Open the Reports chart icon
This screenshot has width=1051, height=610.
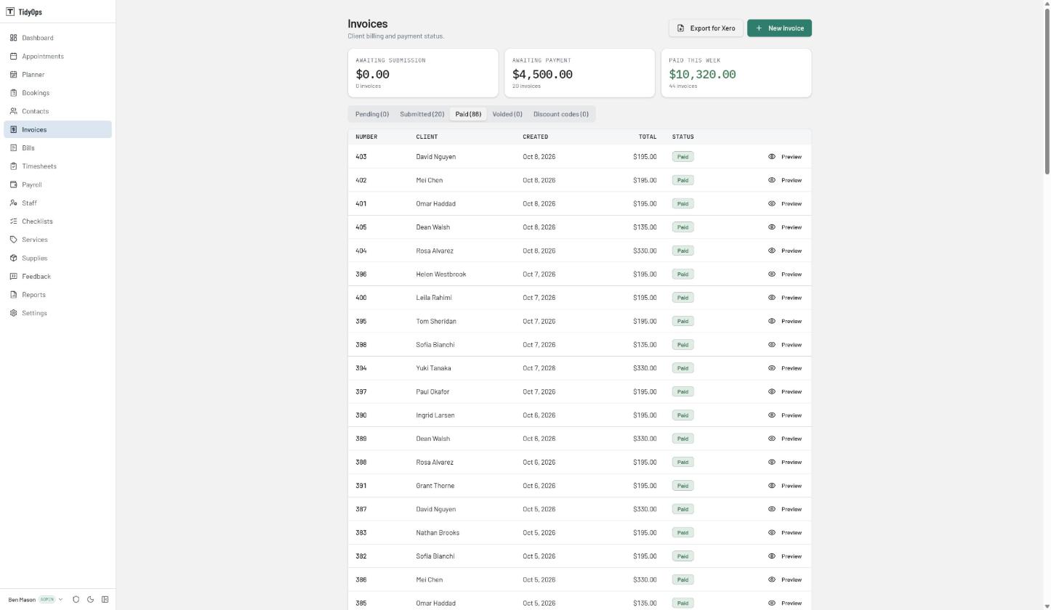[x=13, y=295]
